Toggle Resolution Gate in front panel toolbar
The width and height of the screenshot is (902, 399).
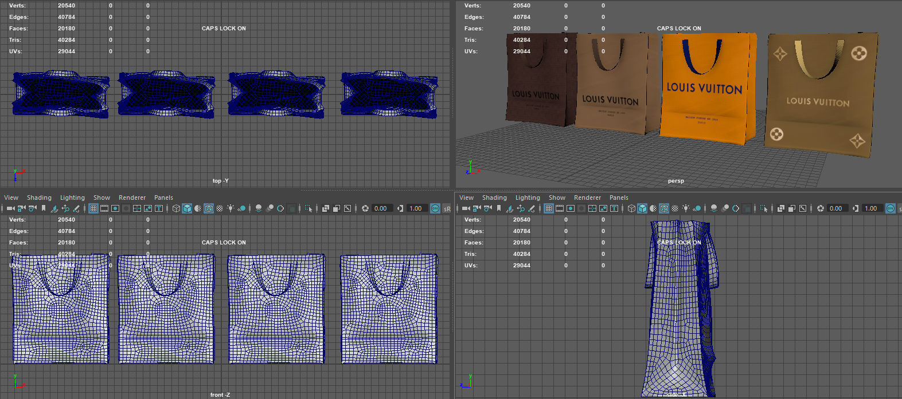[115, 208]
